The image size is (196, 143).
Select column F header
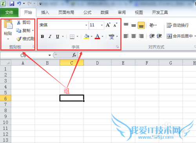(x=147, y=63)
